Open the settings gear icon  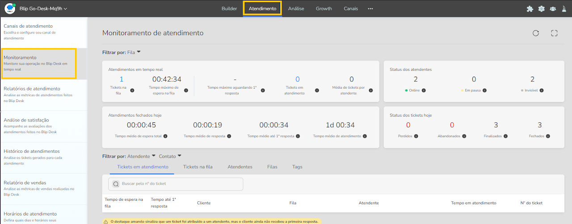[x=541, y=8]
